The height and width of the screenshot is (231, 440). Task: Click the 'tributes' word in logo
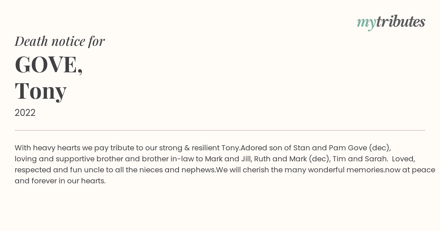pos(401,22)
